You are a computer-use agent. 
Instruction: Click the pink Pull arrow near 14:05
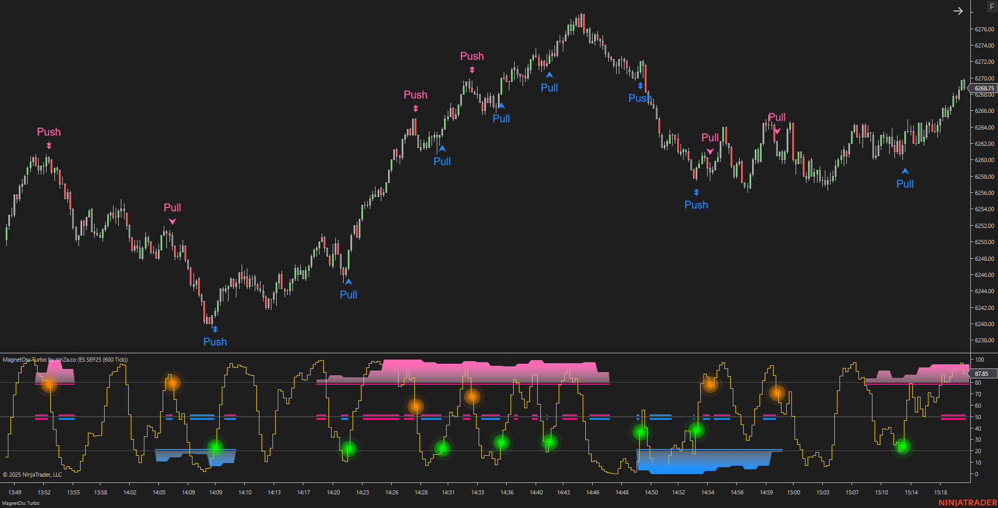(x=172, y=221)
